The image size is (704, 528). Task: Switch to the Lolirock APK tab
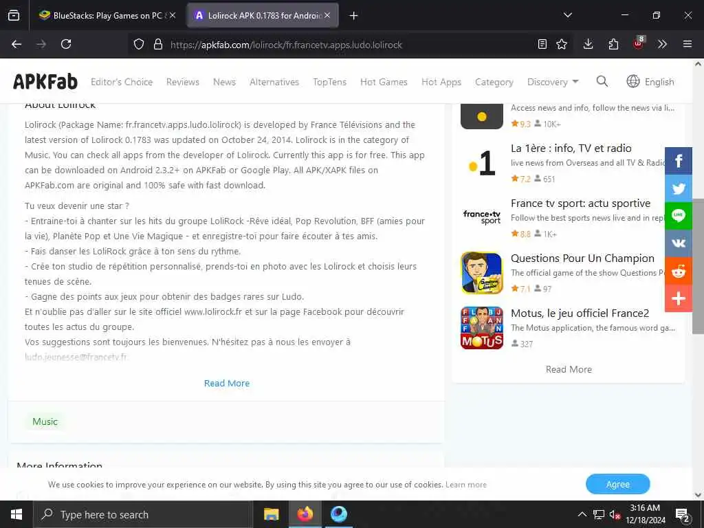click(263, 15)
